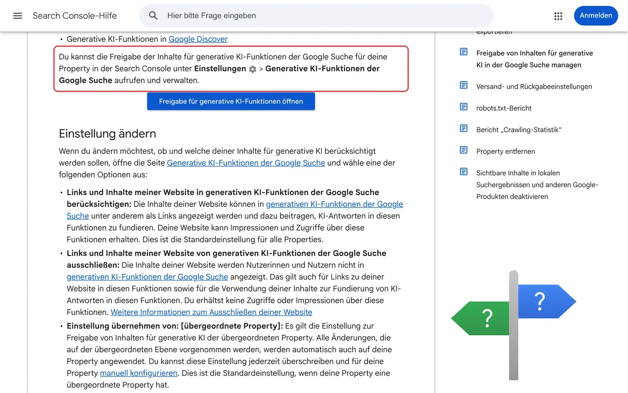This screenshot has height=393, width=628.
Task: Follow generativen KI-Funktionen der Google link in berücksichtigen item
Action: [334, 204]
